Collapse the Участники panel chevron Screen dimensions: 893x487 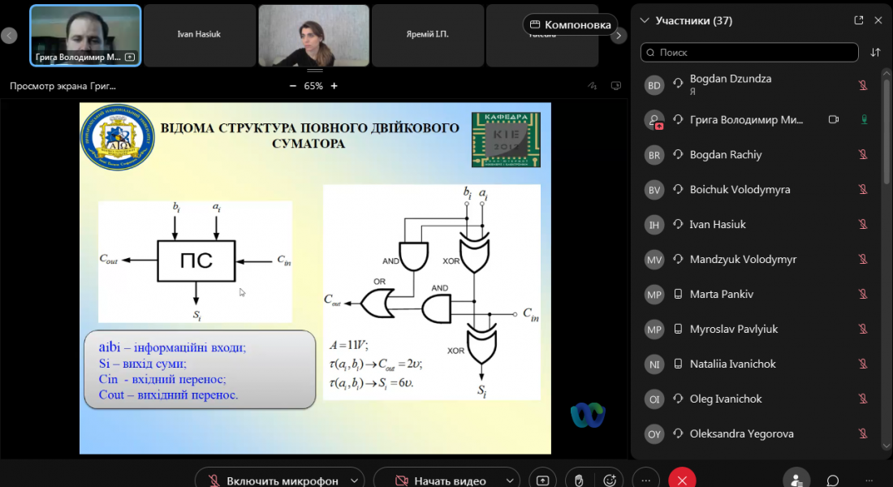click(645, 21)
